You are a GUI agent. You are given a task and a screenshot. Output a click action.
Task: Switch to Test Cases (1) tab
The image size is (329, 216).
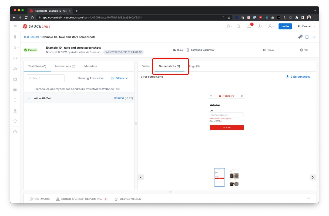(37, 66)
